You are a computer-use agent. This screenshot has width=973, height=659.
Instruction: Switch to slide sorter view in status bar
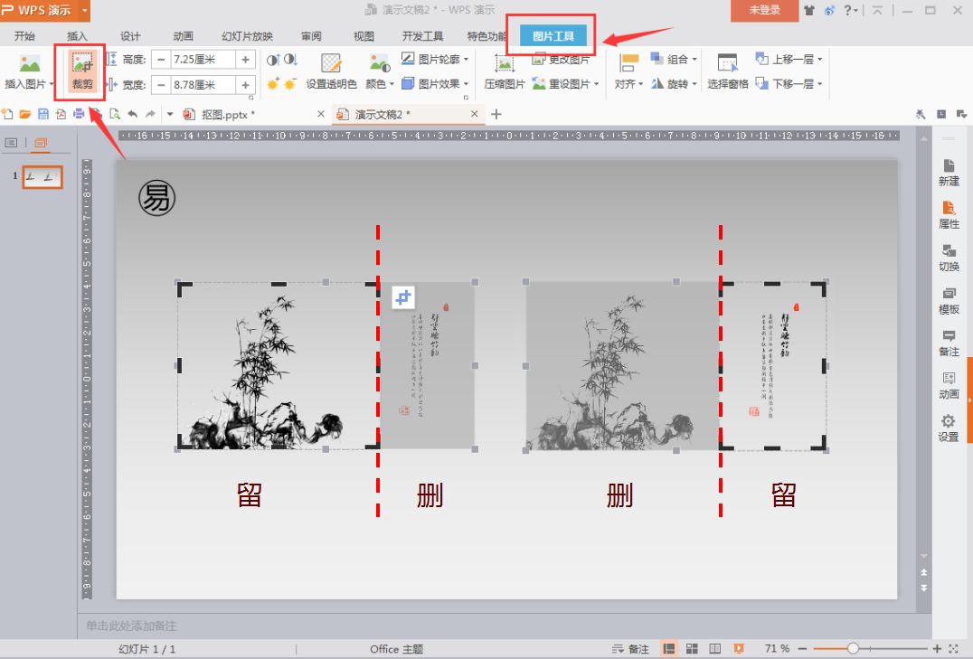pos(692,648)
